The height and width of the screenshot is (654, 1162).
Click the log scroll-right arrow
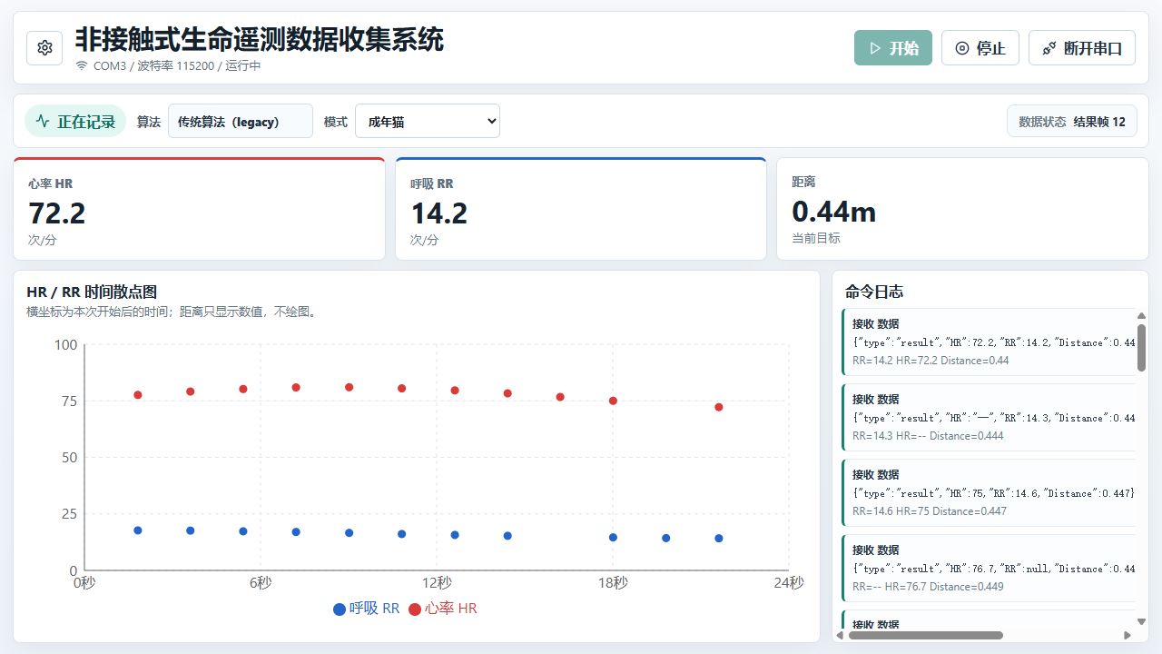pyautogui.click(x=1128, y=635)
